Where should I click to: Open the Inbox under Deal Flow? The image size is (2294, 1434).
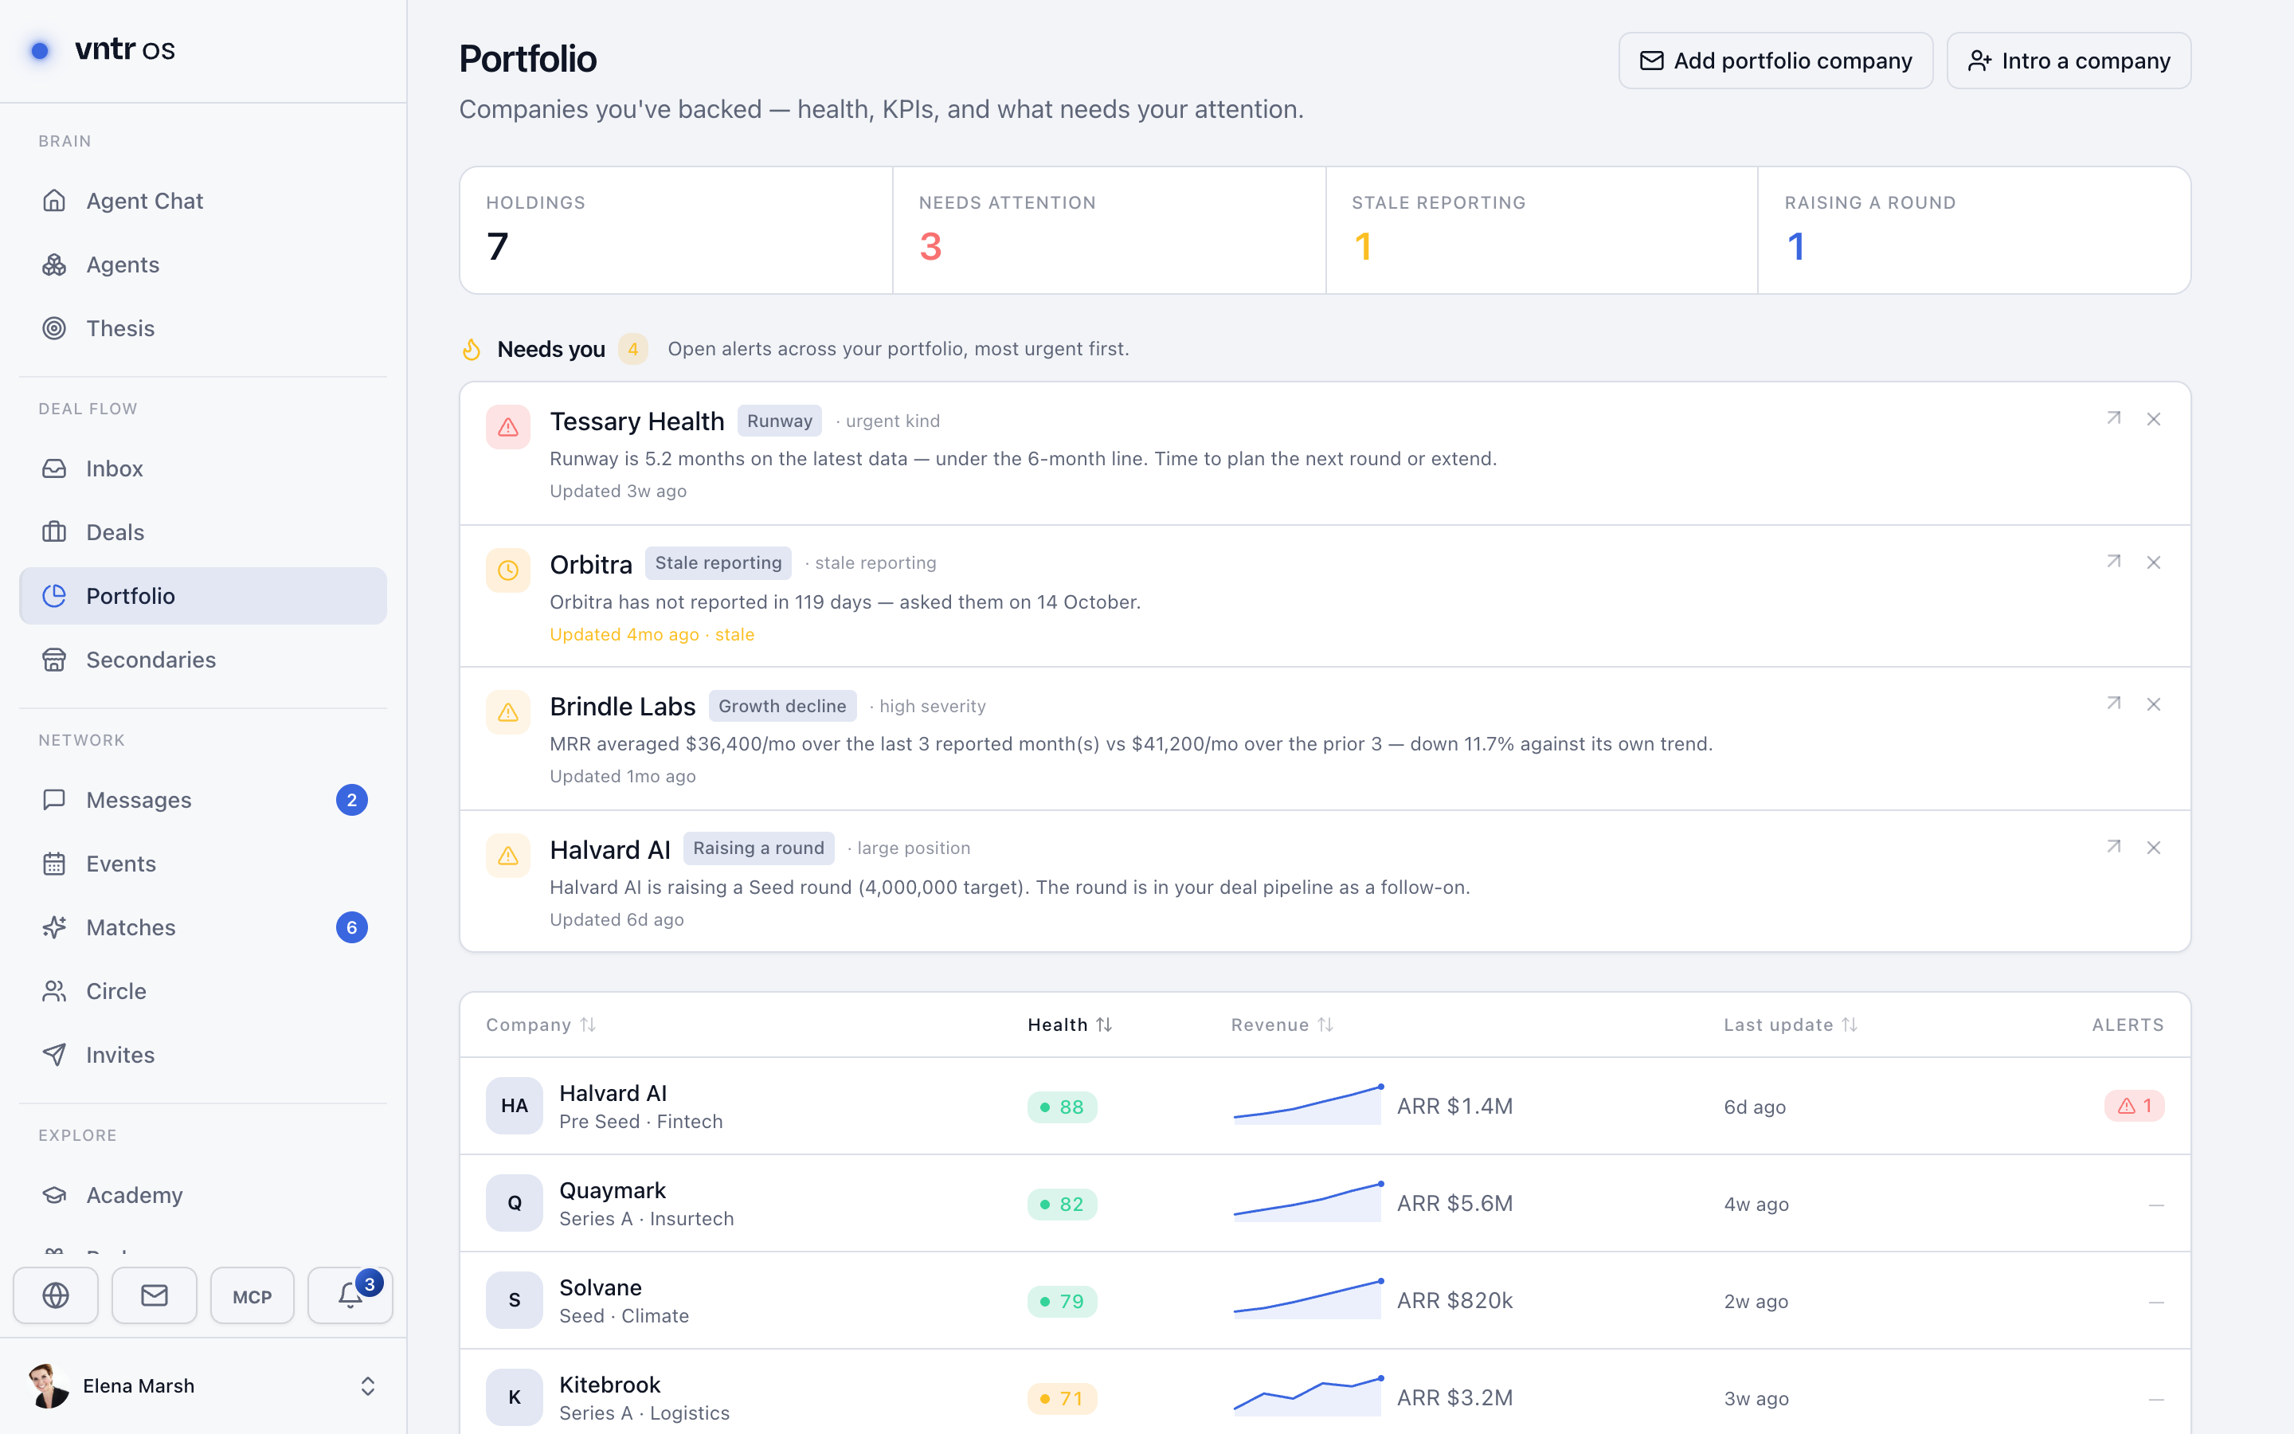[203, 468]
